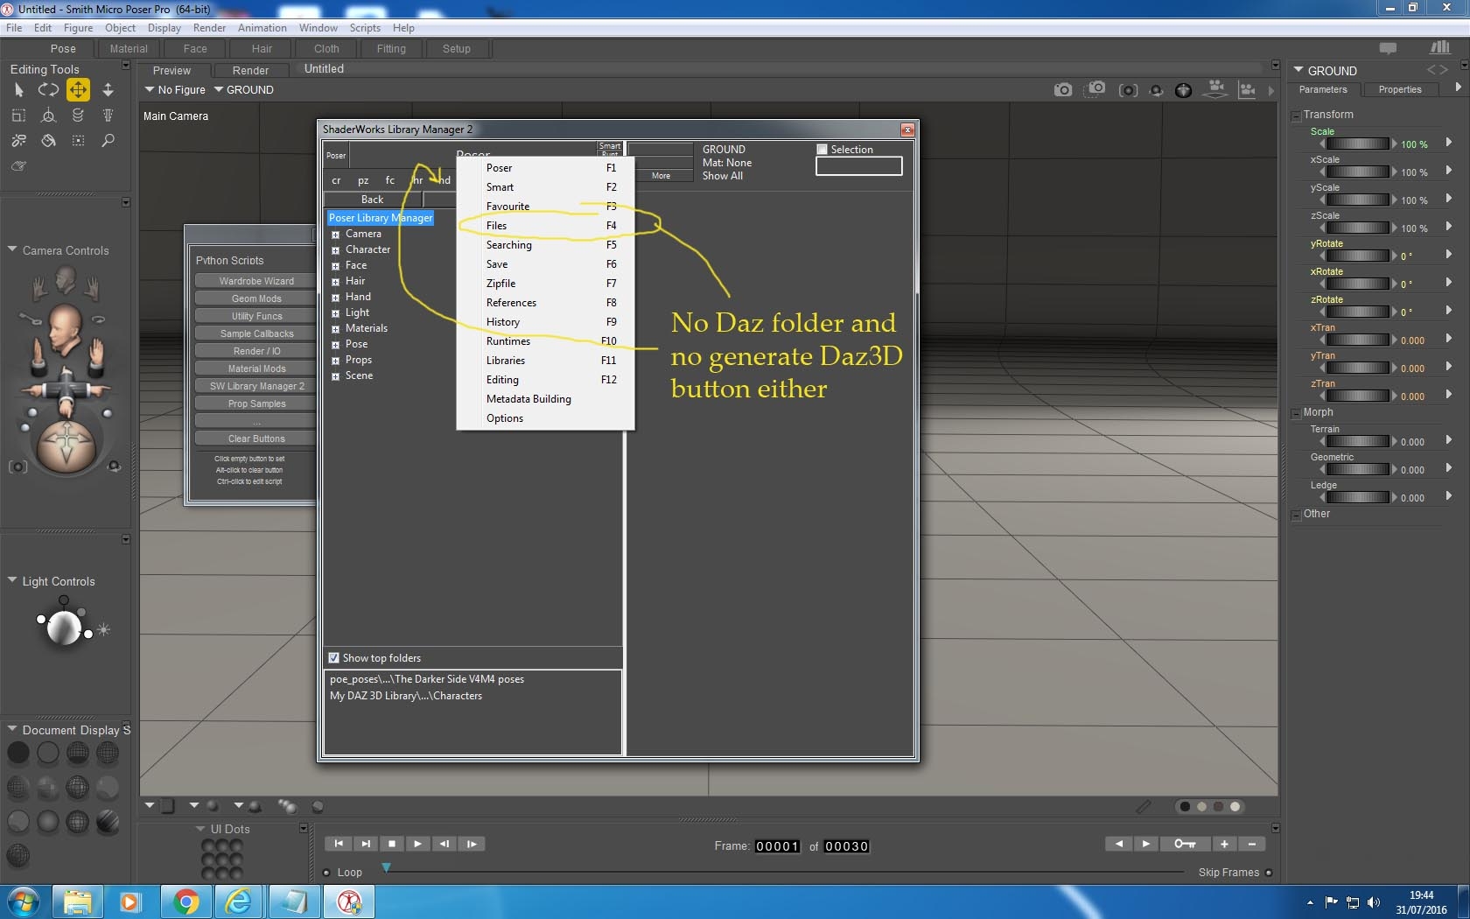Viewport: 1470px width, 919px height.
Task: Switch to the Cloth room tab
Action: tap(326, 49)
